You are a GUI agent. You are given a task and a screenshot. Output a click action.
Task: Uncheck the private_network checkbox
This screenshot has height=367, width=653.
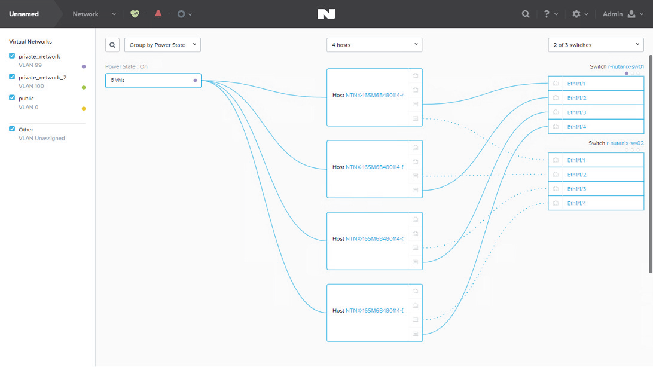pyautogui.click(x=12, y=56)
